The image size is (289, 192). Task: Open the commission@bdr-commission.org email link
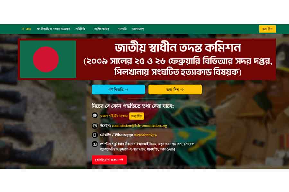(139, 126)
